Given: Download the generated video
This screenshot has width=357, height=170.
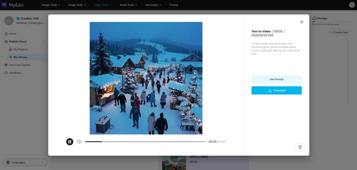Looking at the screenshot, I should [x=276, y=90].
